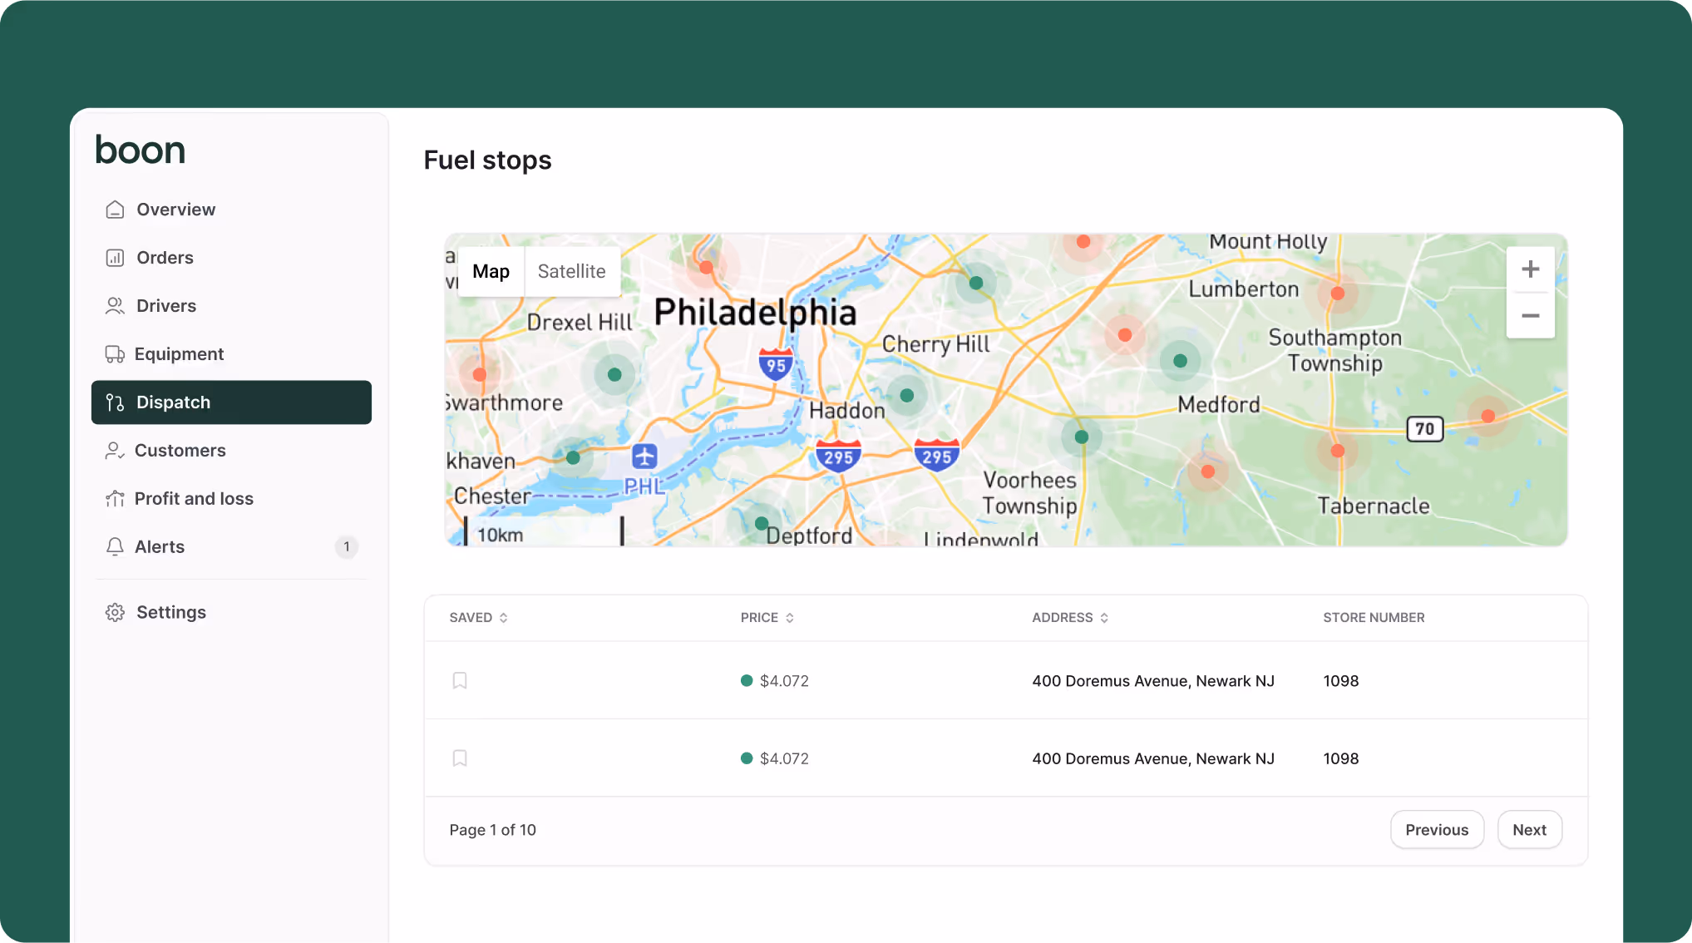
Task: Zoom in the map with plus
Action: point(1530,269)
